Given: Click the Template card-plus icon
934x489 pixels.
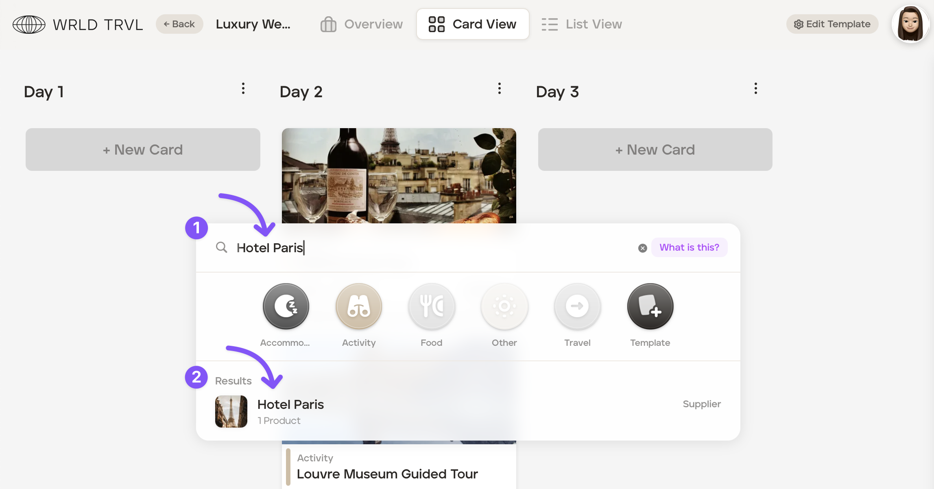Looking at the screenshot, I should [650, 306].
